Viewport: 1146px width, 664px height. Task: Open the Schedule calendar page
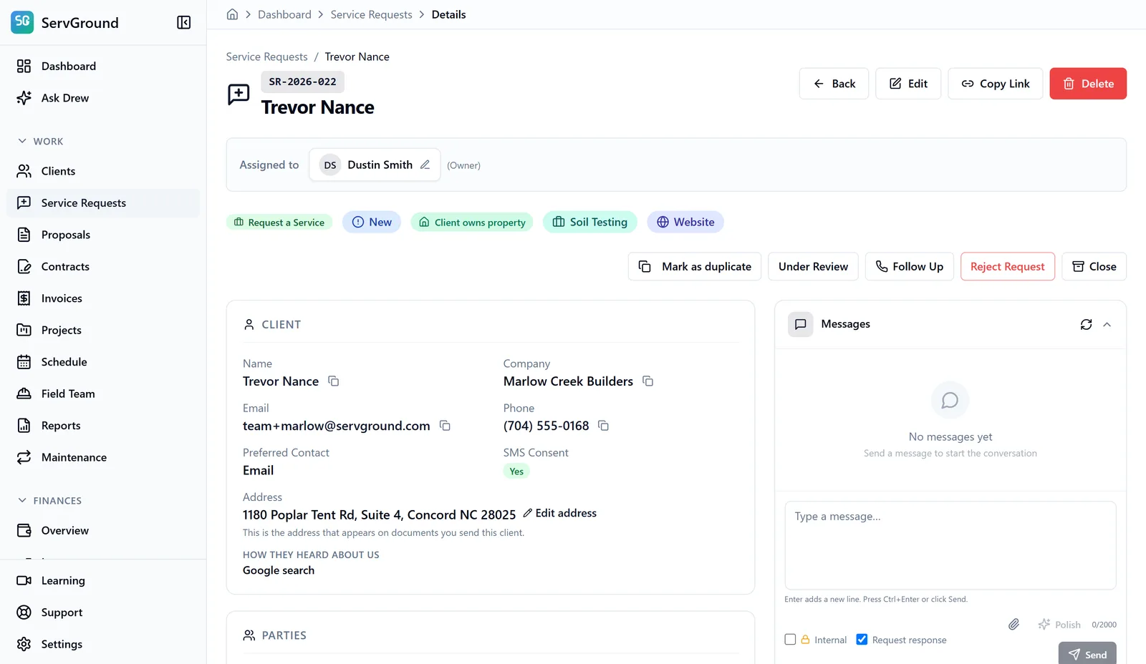coord(103,362)
